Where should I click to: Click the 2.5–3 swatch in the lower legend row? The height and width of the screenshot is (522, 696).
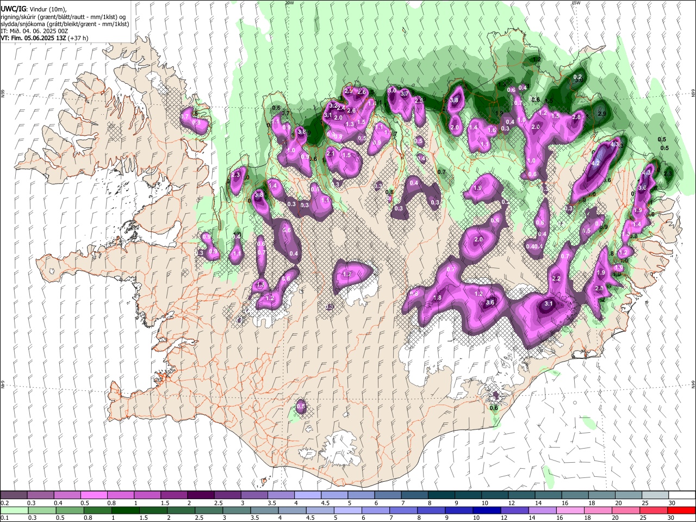click(x=209, y=510)
